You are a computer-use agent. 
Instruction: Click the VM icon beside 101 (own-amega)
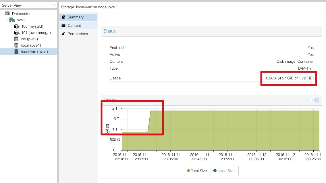pyautogui.click(x=17, y=33)
